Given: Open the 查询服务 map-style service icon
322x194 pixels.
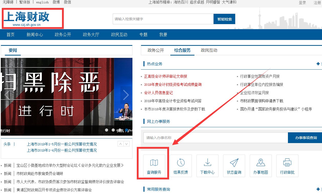Looking at the screenshot, I should tap(154, 166).
